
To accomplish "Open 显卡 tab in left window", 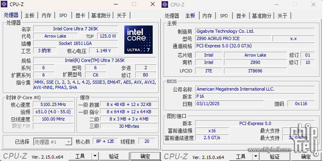I will point(80,15).
